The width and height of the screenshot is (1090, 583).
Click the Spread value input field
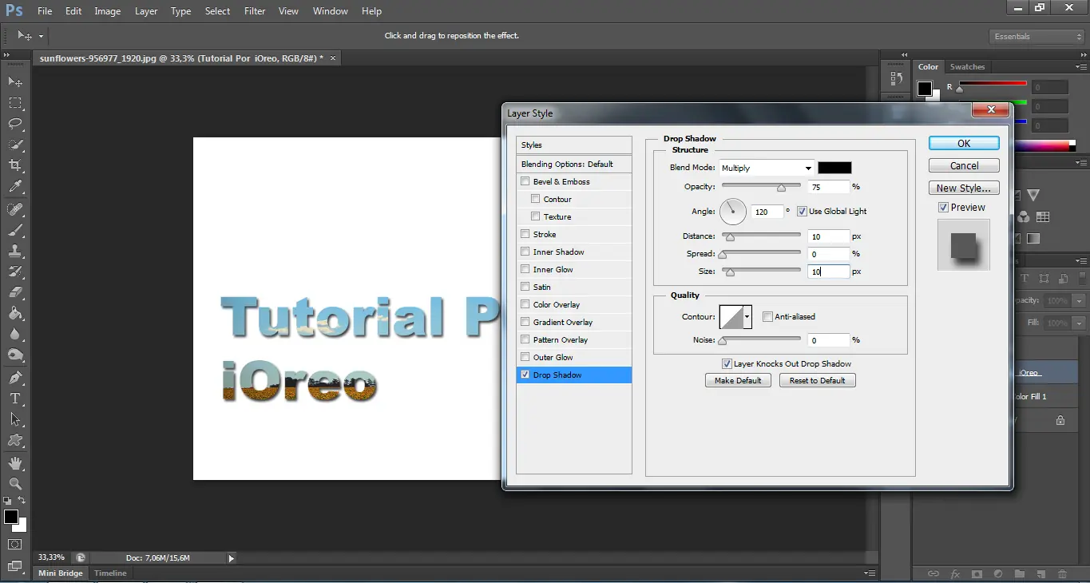click(x=827, y=254)
